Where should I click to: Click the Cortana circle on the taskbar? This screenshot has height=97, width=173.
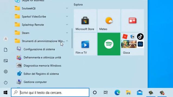95,92
